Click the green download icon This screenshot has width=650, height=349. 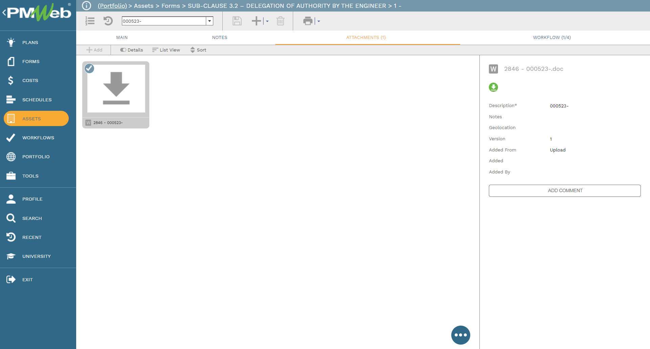coord(493,87)
